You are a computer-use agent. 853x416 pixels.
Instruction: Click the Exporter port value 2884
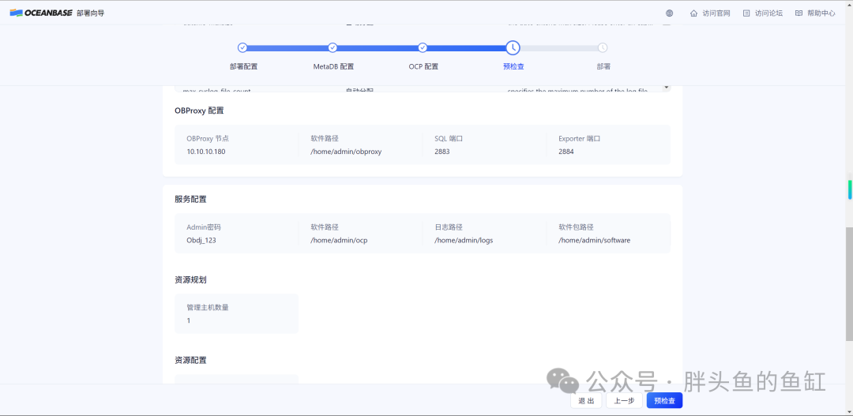(566, 152)
